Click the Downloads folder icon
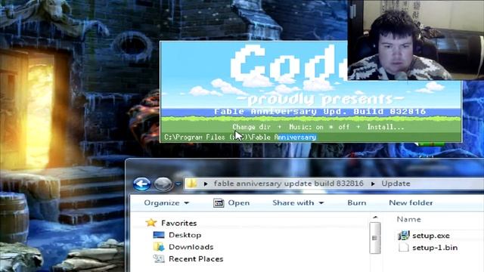The image size is (484, 272). coord(159,247)
